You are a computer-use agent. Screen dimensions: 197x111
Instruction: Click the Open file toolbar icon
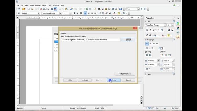pos(24,9)
